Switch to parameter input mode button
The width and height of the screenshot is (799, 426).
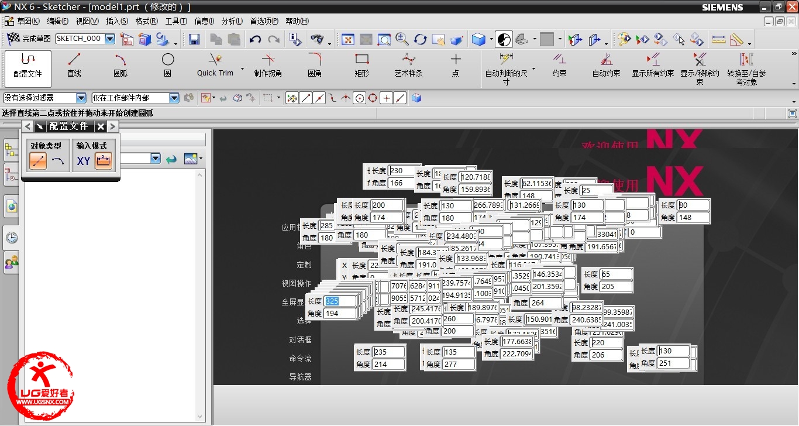(104, 161)
